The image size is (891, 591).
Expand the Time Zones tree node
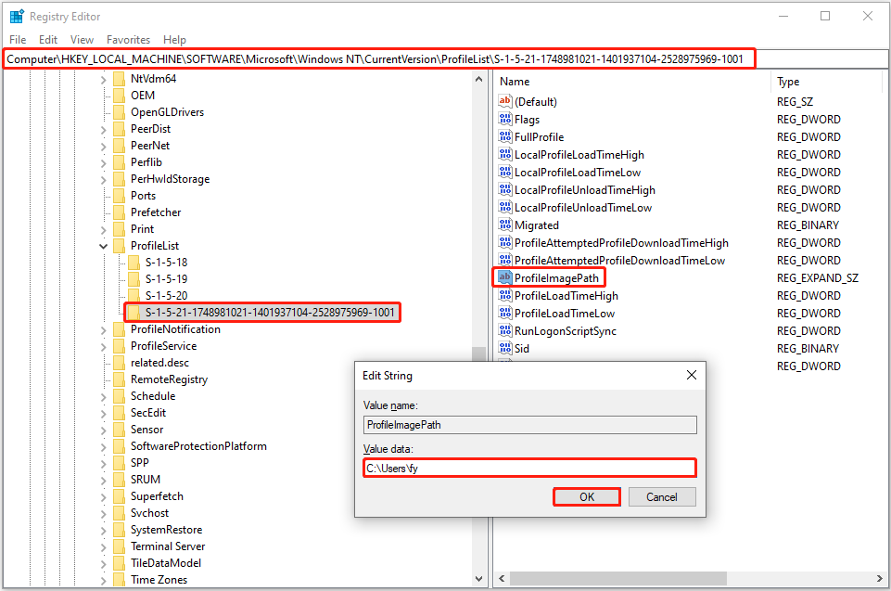pyautogui.click(x=104, y=581)
